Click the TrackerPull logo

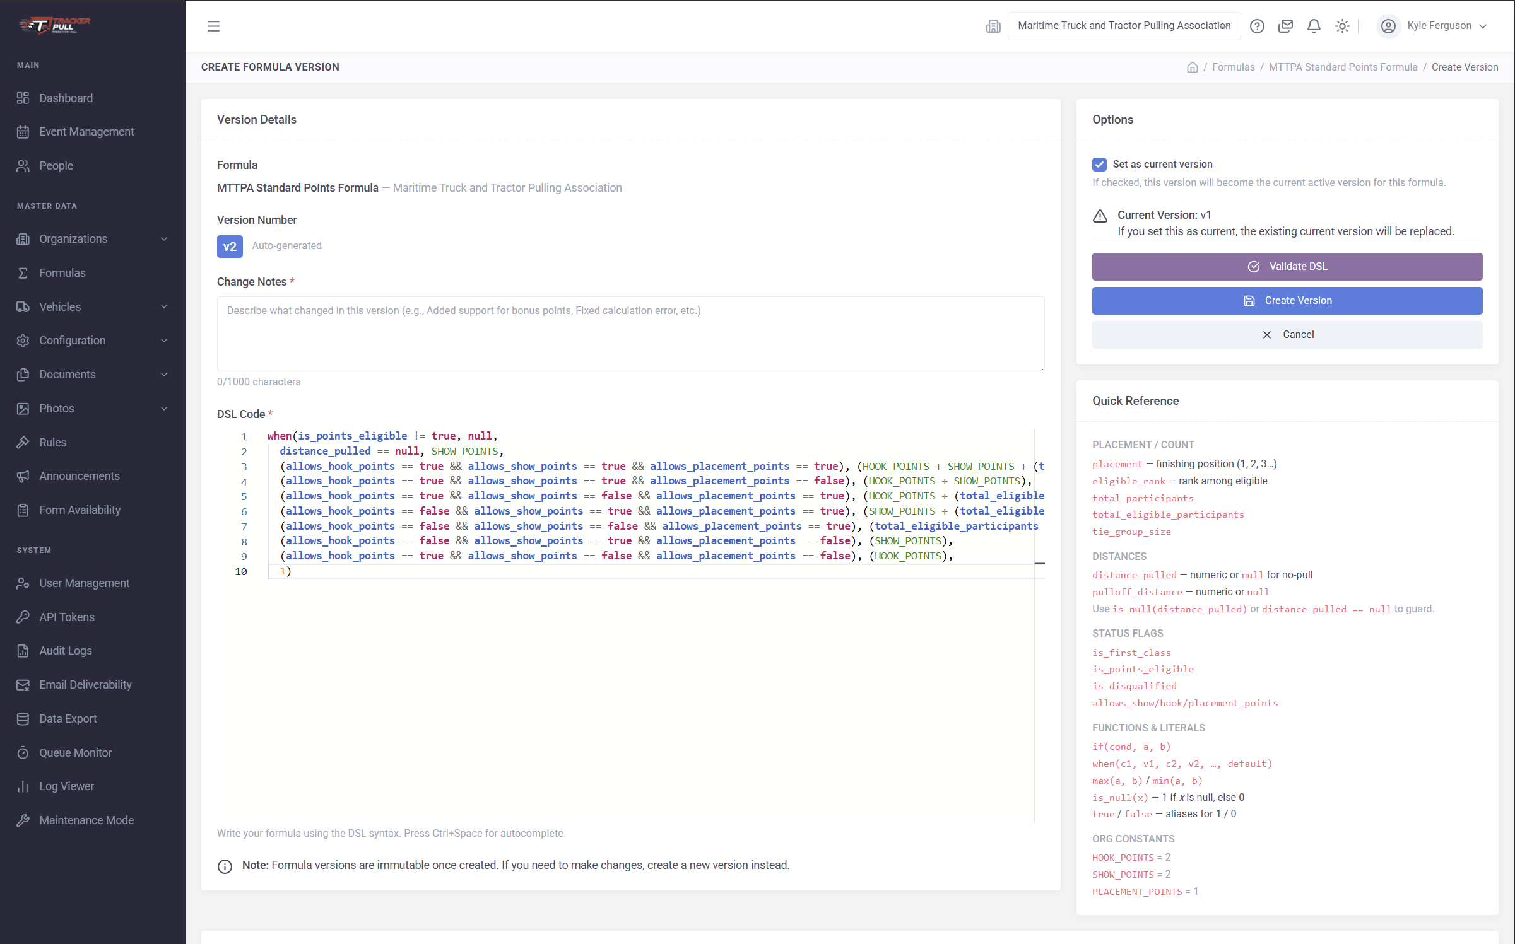coord(54,25)
